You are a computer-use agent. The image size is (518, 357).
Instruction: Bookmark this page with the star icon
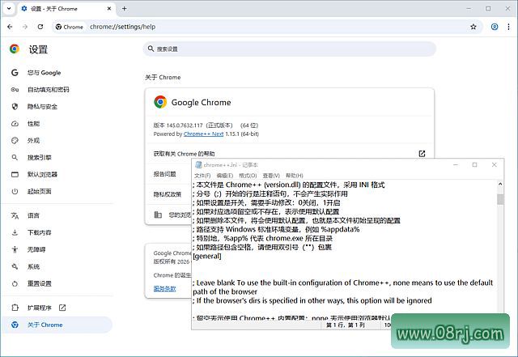click(x=473, y=27)
